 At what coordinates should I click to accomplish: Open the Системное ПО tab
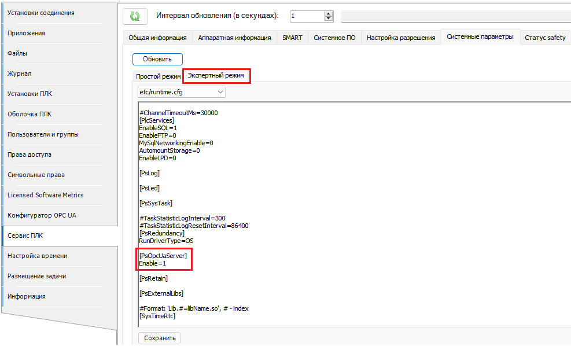334,38
